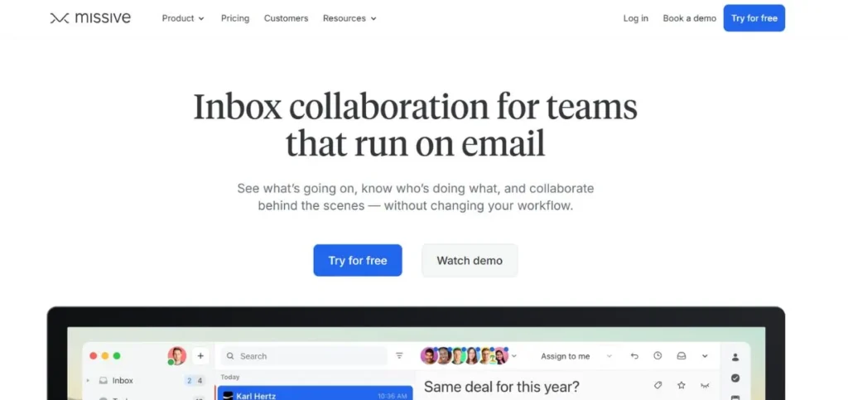Expand the chevron beside team avatars
The image size is (848, 400).
pyautogui.click(x=513, y=355)
